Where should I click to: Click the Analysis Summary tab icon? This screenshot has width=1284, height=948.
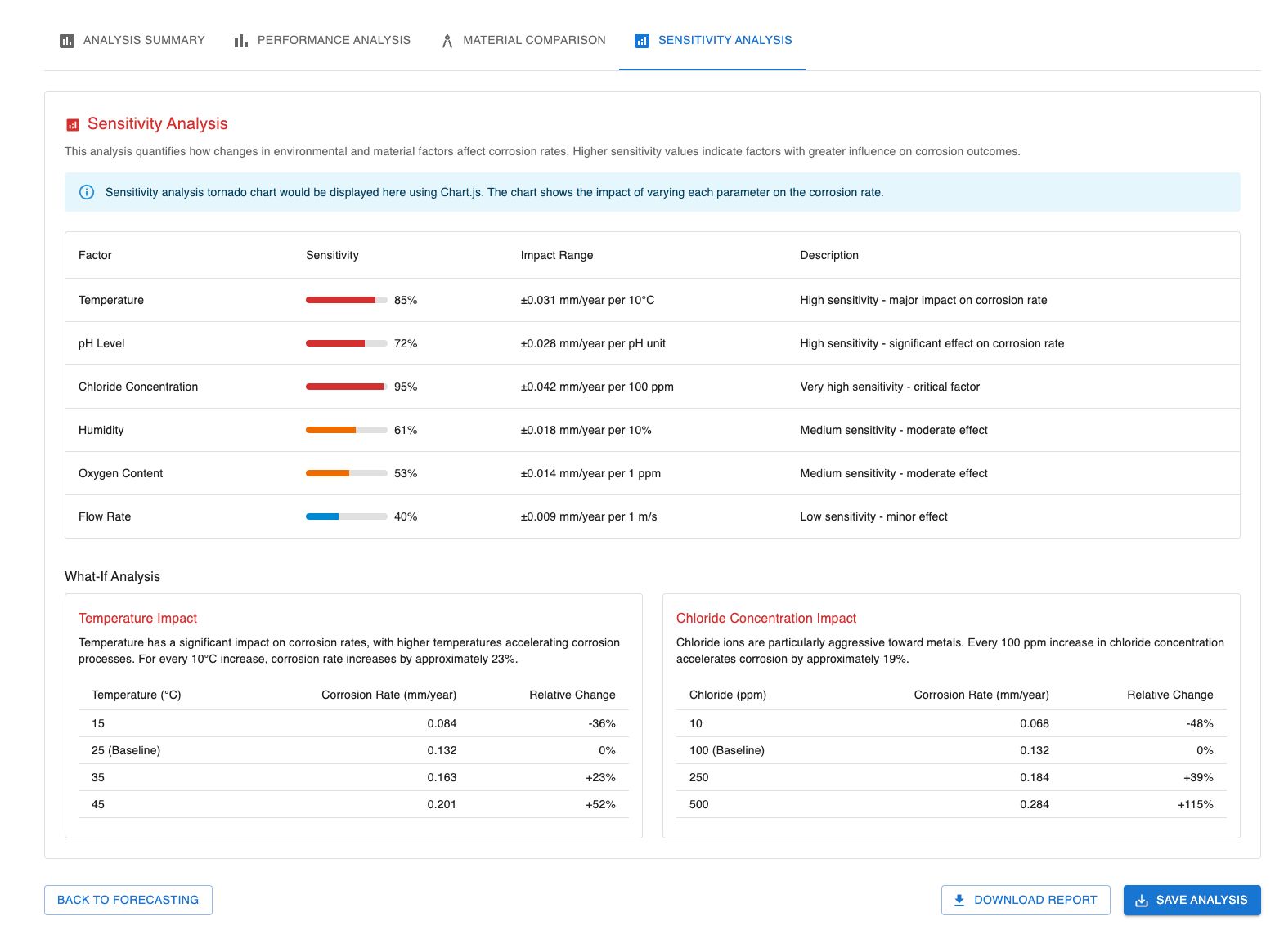point(67,41)
